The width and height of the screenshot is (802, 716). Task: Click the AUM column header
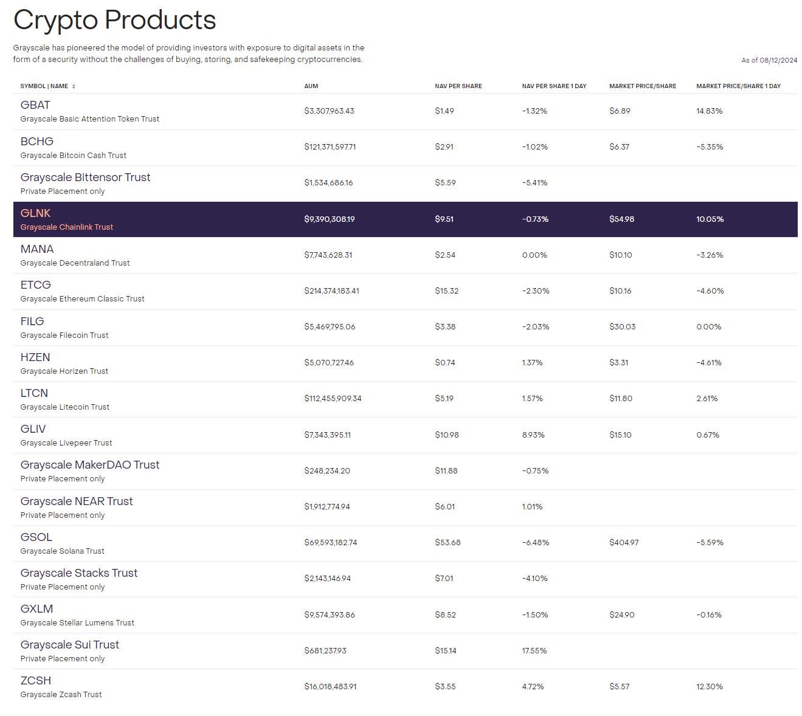tap(311, 86)
